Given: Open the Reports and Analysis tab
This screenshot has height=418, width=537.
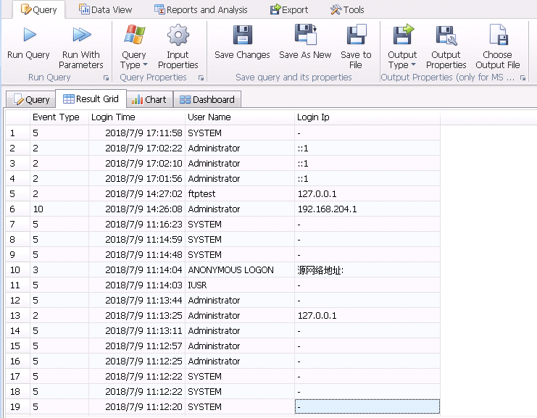Looking at the screenshot, I should (201, 10).
